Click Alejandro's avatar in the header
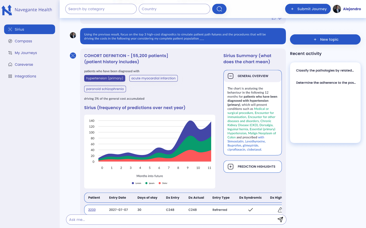This screenshot has width=366, height=228. [x=337, y=9]
